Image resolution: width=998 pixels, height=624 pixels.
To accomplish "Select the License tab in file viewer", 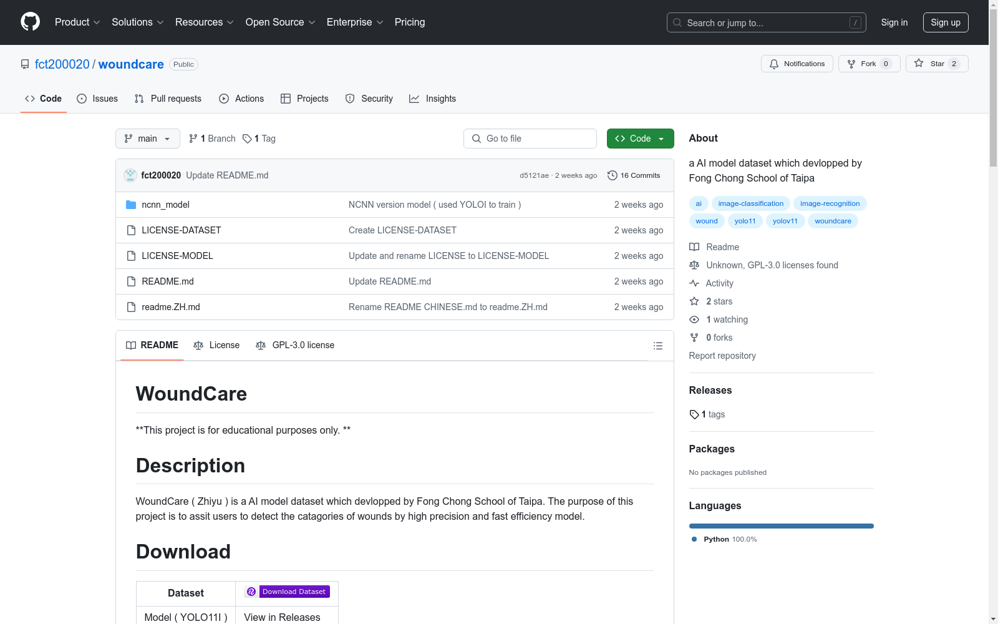I will point(216,345).
